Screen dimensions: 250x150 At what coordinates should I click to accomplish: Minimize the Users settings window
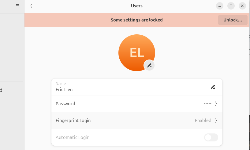pyautogui.click(x=219, y=6)
